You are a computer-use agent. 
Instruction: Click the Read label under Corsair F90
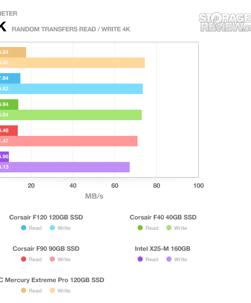click(35, 259)
